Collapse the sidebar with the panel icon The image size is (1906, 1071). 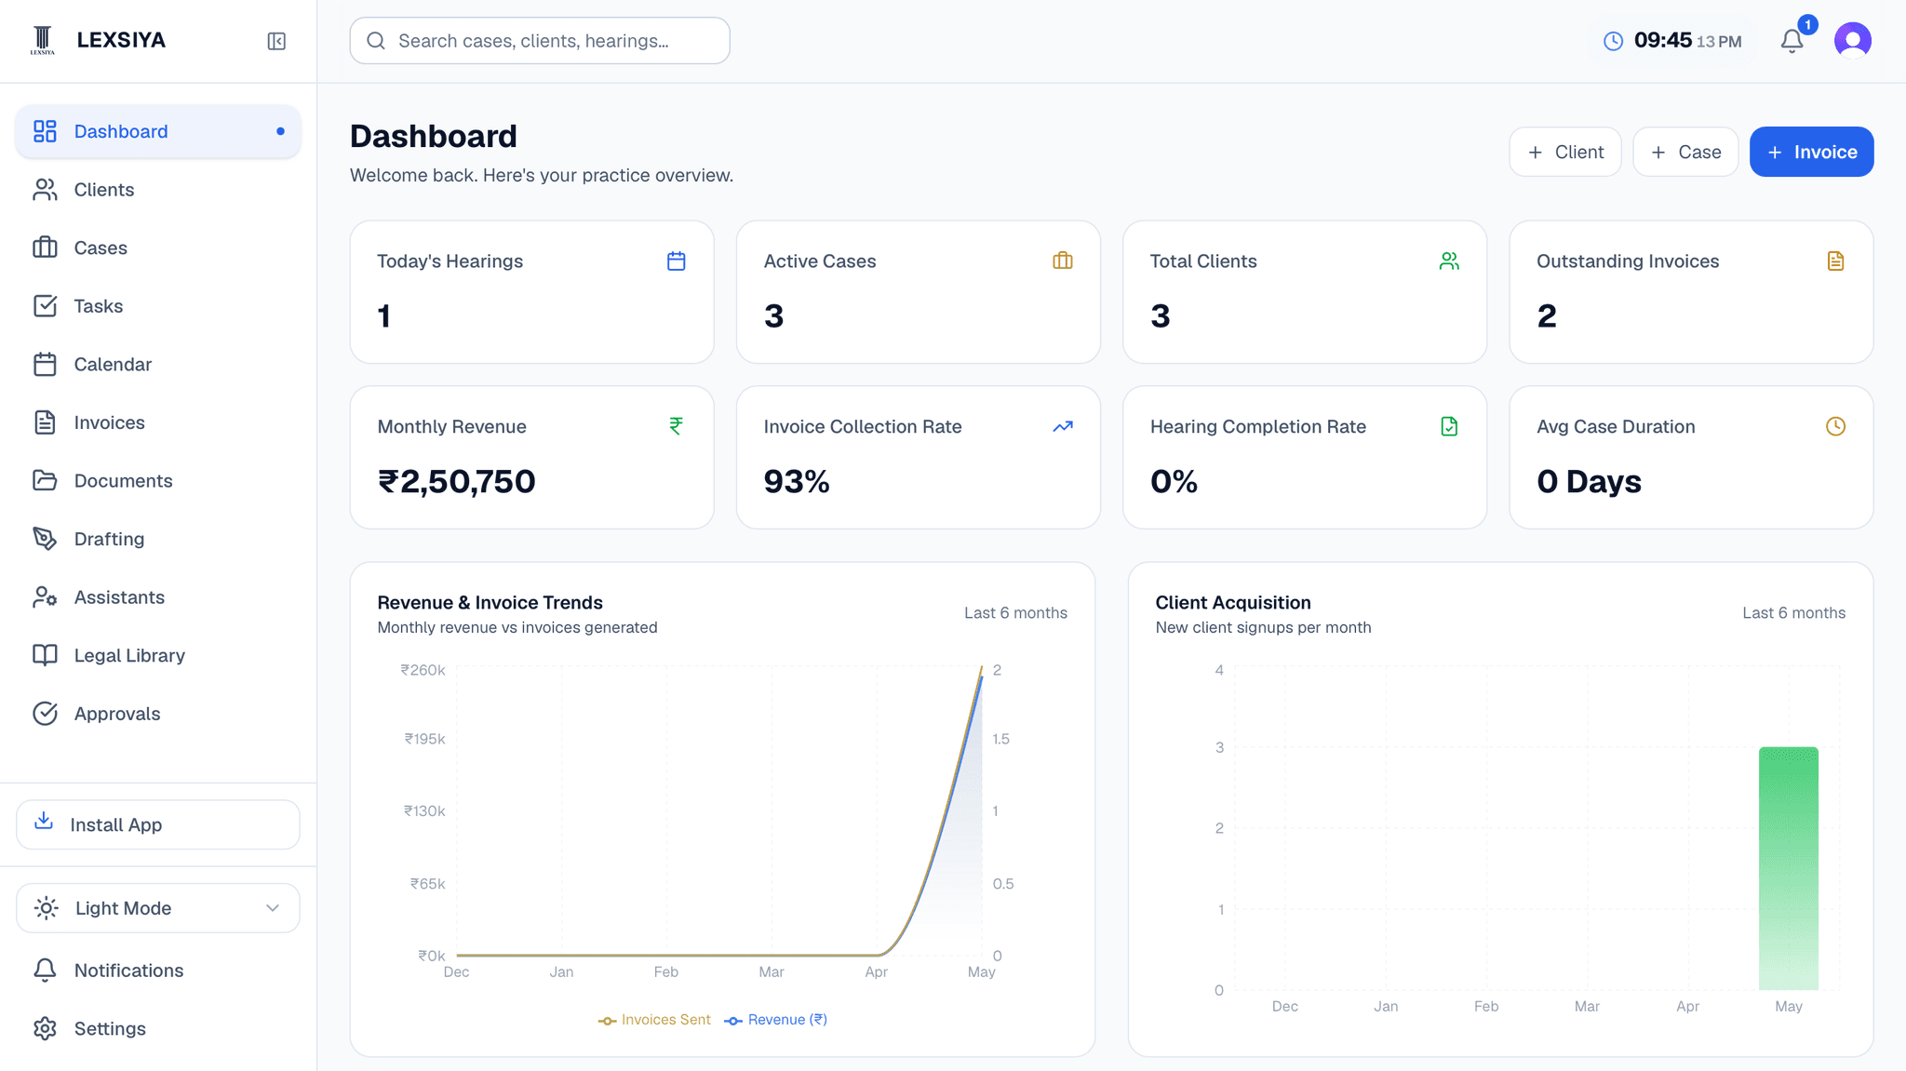click(x=276, y=41)
